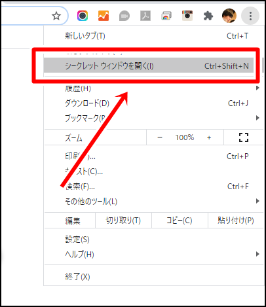Open ダウンロード(D) from the menu
This screenshot has height=307, width=266.
click(154, 103)
